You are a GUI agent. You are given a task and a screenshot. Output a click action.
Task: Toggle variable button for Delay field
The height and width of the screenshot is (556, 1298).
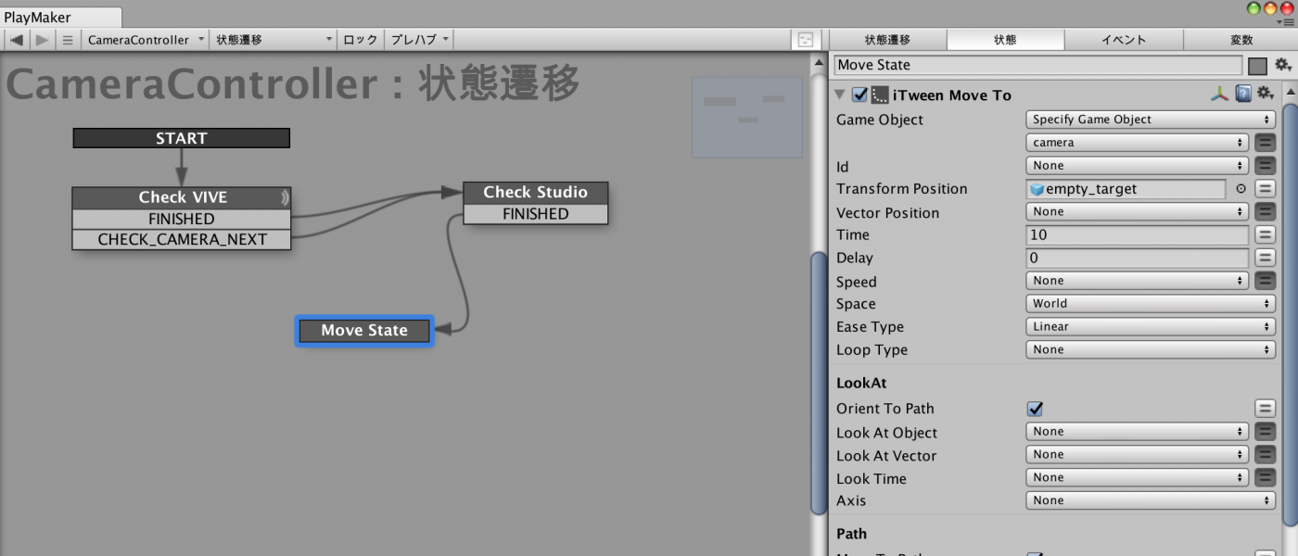point(1265,258)
